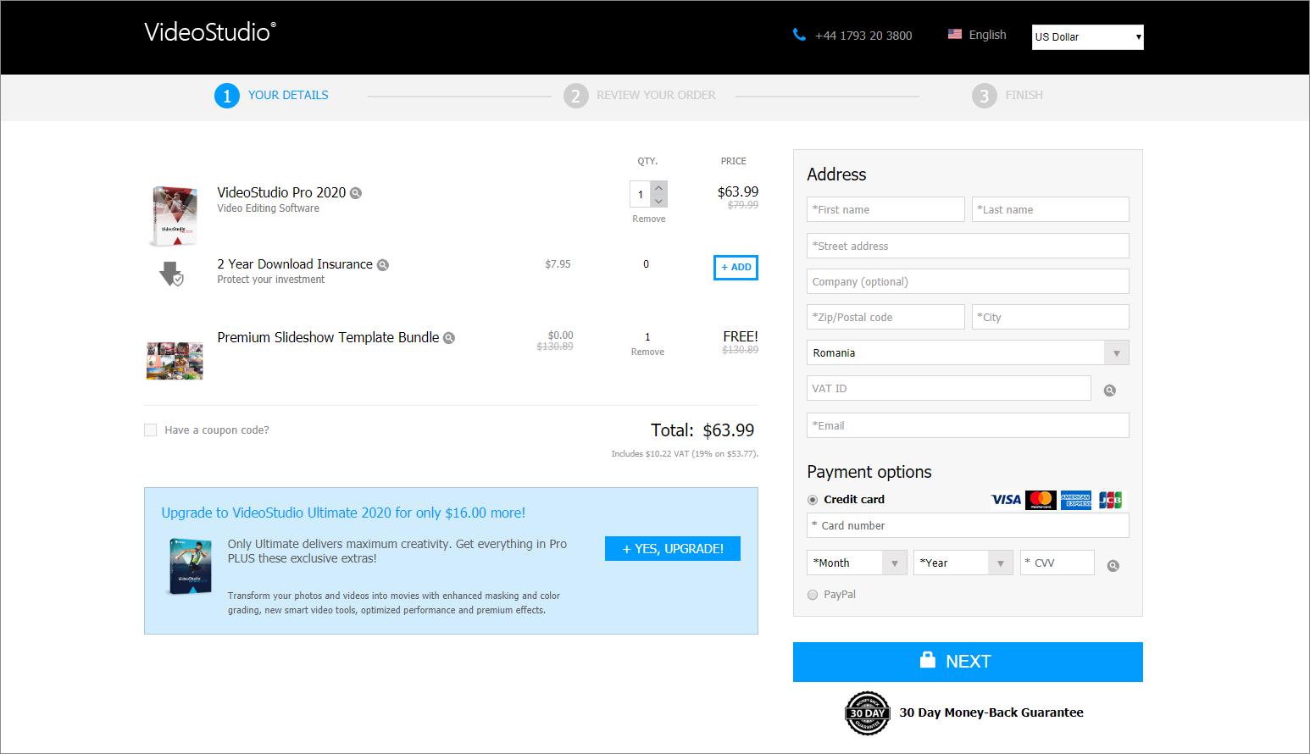Image resolution: width=1310 pixels, height=754 pixels.
Task: View details magnifier for Premium Slideshow Template Bundle
Action: tap(449, 338)
